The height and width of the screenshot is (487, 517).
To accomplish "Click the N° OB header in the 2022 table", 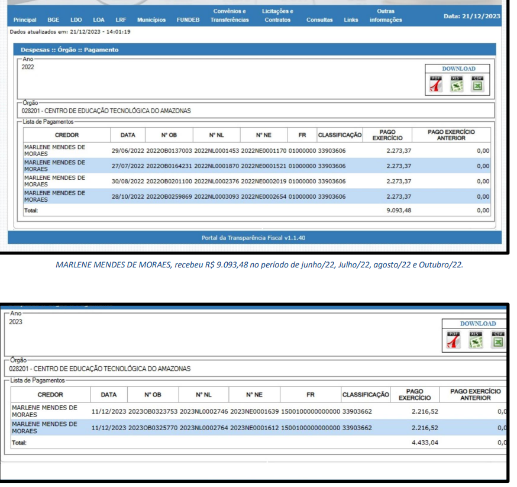I will coord(169,135).
